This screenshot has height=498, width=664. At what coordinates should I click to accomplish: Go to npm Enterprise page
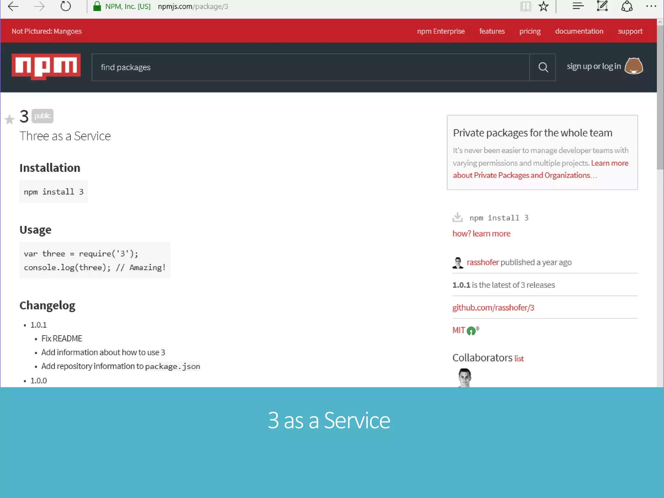tap(441, 31)
